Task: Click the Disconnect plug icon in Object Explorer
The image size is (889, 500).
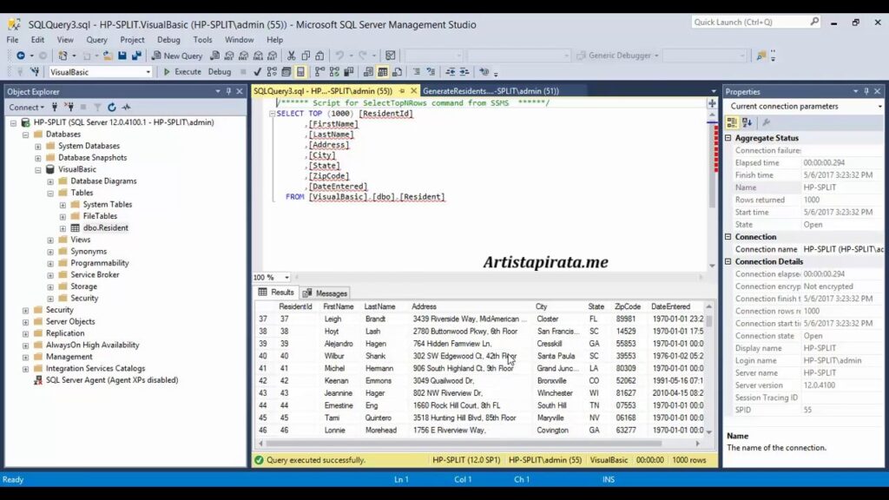Action: 69,107
